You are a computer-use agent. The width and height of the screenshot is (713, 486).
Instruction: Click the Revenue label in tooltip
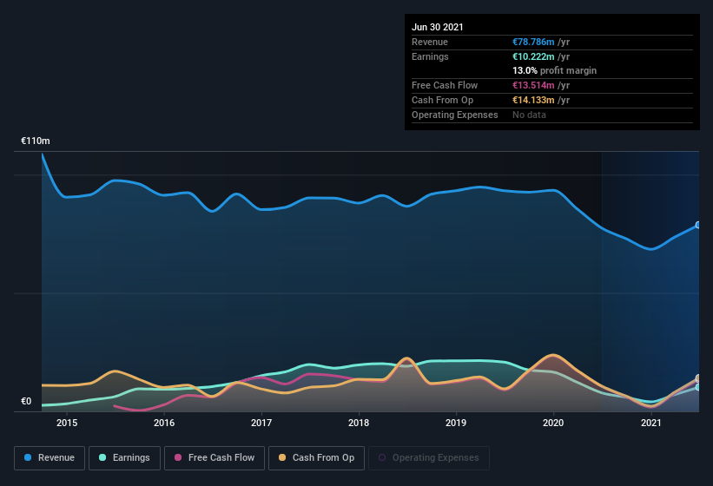430,42
